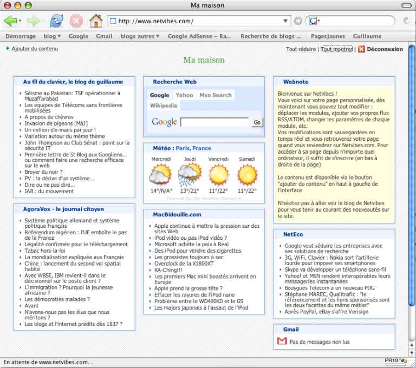Open article Après PayPal, eBay s'offre Verisign
Image resolution: width=416 pixels, height=368 pixels.
pyautogui.click(x=326, y=312)
